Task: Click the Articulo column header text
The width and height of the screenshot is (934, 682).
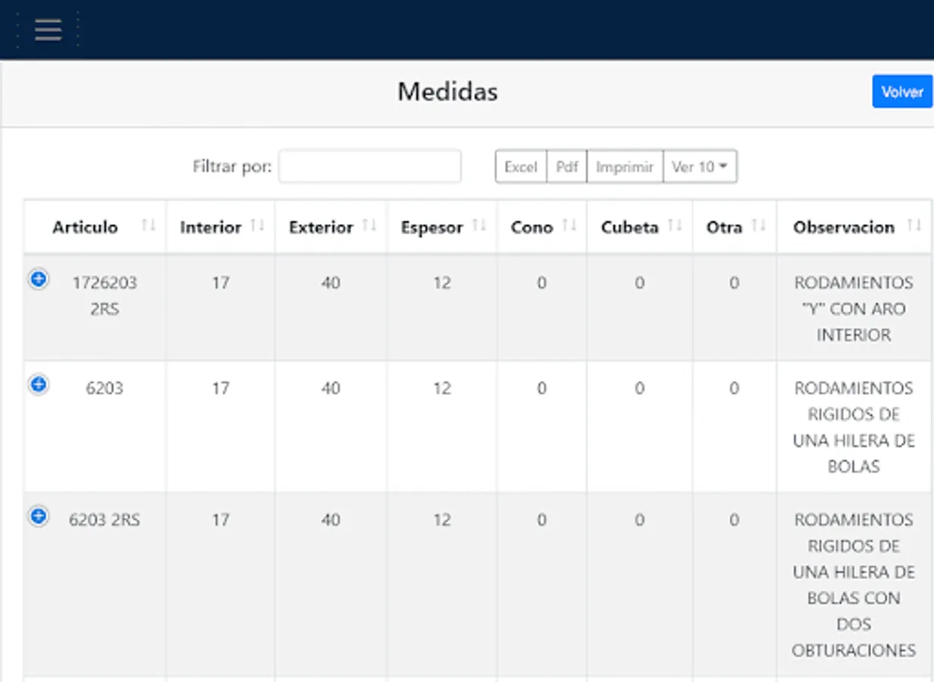Action: pos(85,227)
